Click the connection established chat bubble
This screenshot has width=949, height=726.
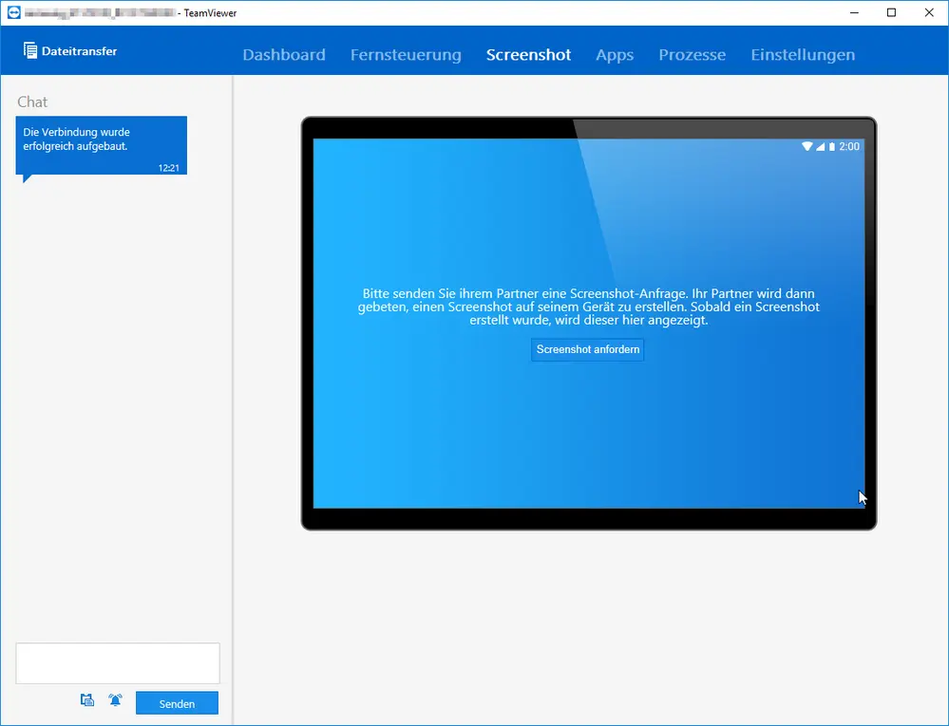(x=101, y=146)
